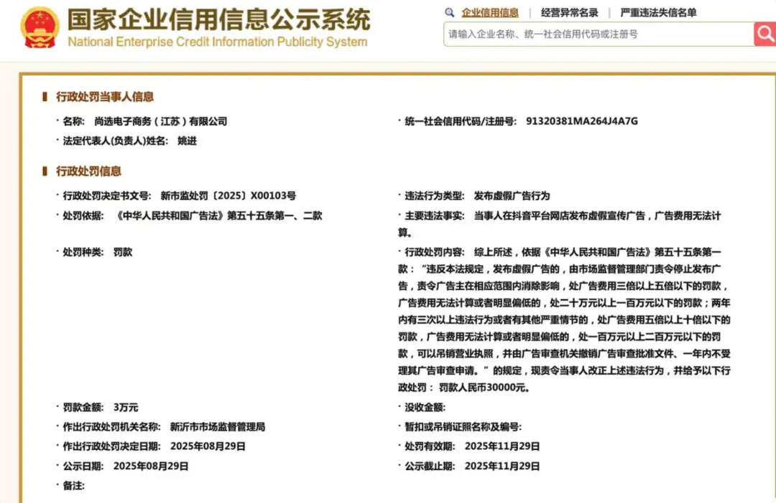Click the authority name 新沂市市场监督管理局
776x503 pixels.
(218, 426)
